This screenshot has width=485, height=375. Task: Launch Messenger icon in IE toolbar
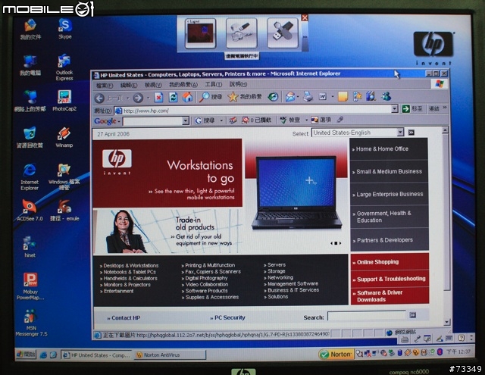pos(386,96)
